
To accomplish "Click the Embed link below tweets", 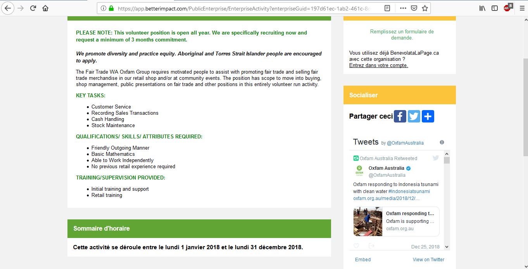I will pyautogui.click(x=363, y=260).
